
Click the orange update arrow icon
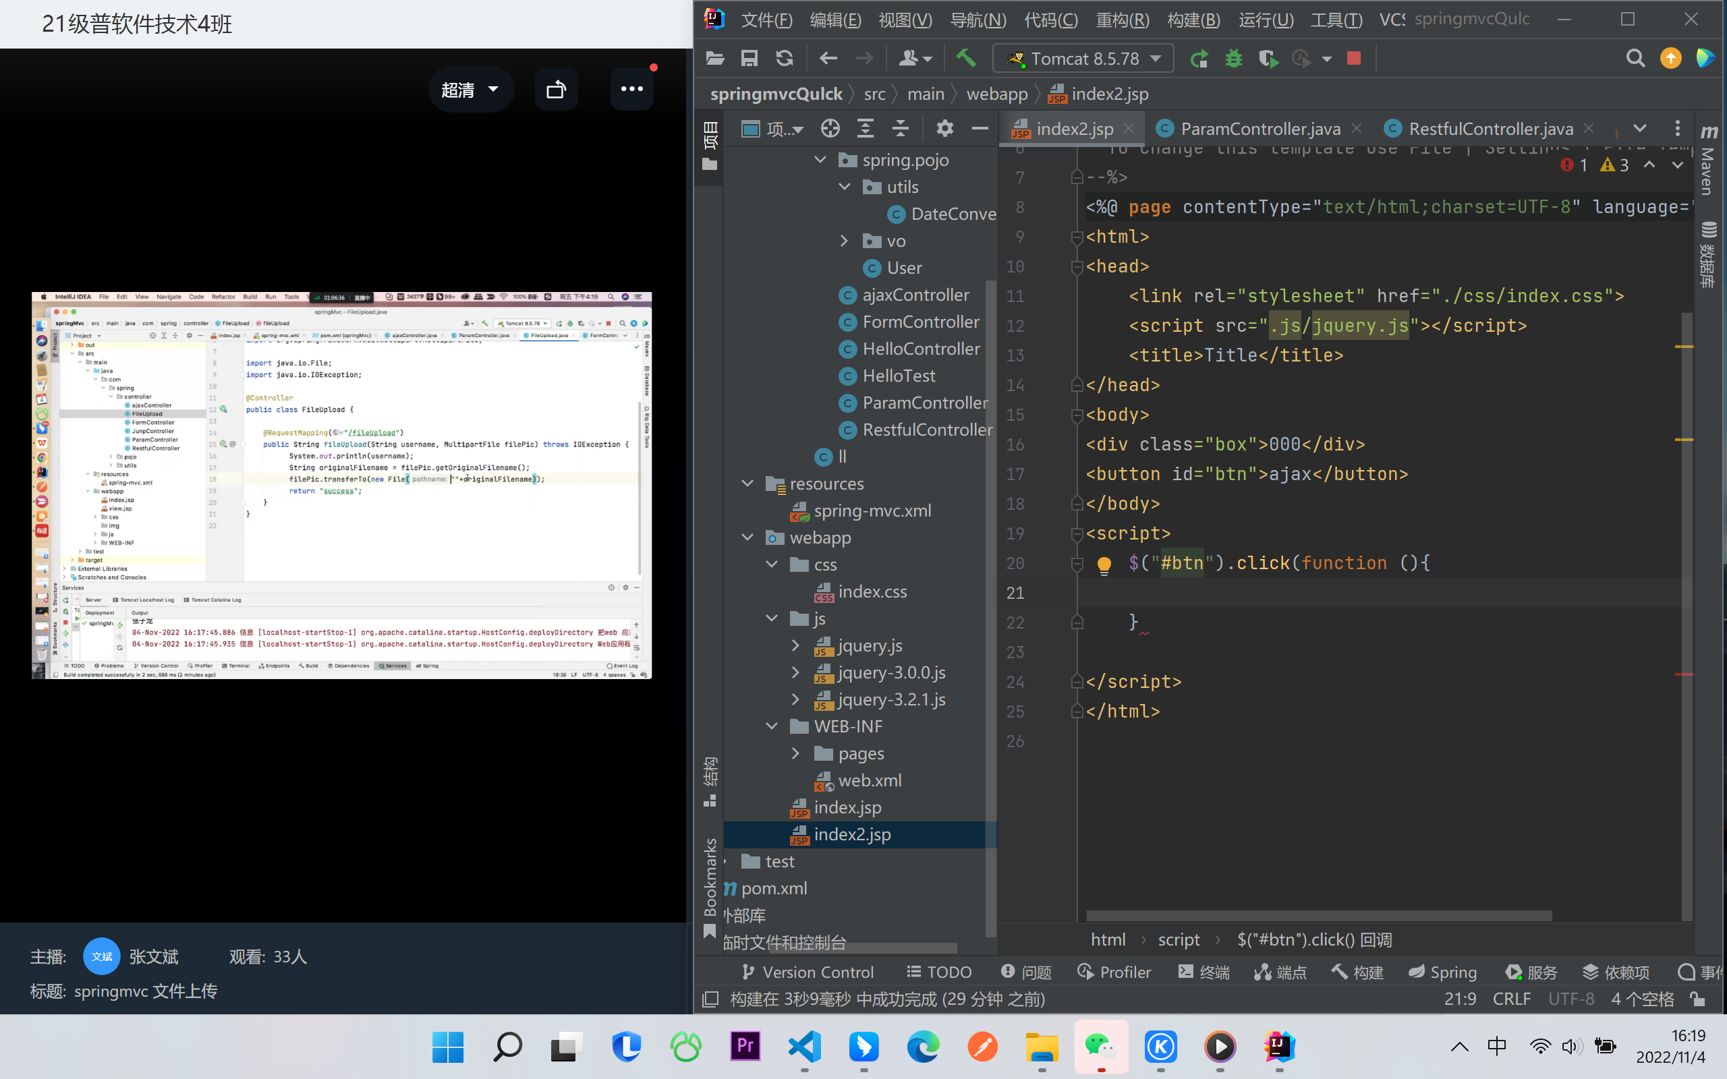[1670, 59]
